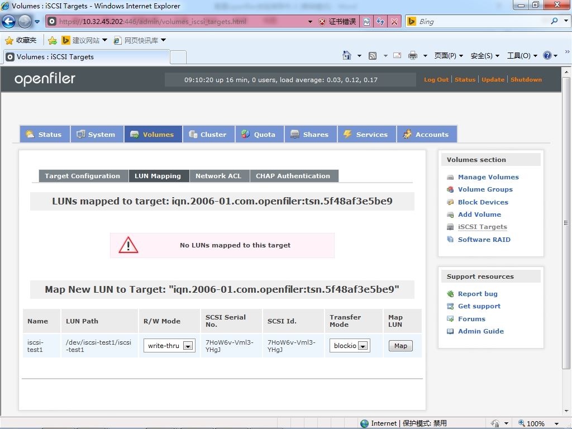Screen dimensions: 572x429
Task: Open the Cluster main tab
Action: pos(209,134)
